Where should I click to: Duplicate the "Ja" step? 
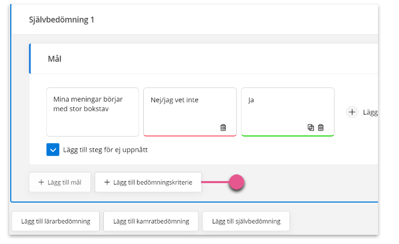311,127
